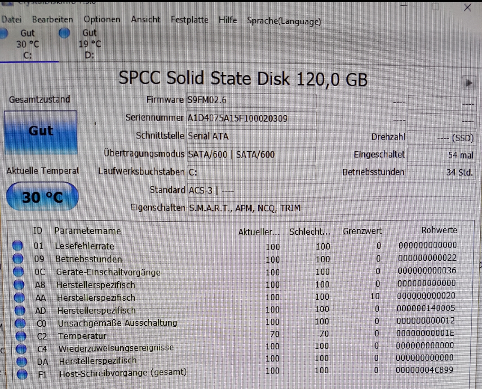Screen dimensions: 482x389
Task: Click the status dot for Unsachgemäße Ausschaltung
Action: (x=20, y=323)
